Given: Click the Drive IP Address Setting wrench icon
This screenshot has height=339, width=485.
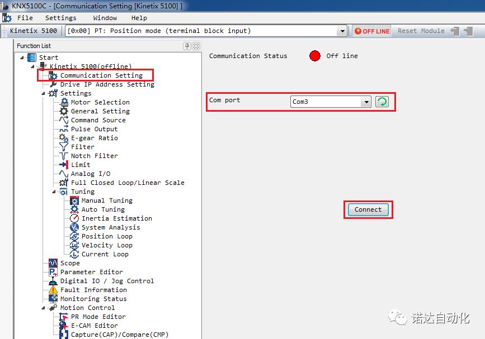Looking at the screenshot, I should pyautogui.click(x=53, y=84).
